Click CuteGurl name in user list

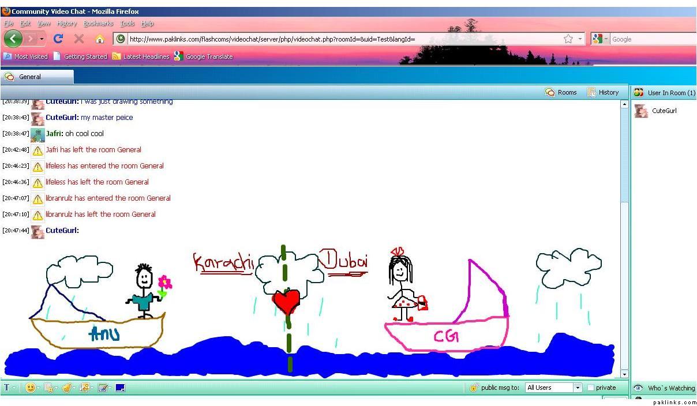point(664,111)
